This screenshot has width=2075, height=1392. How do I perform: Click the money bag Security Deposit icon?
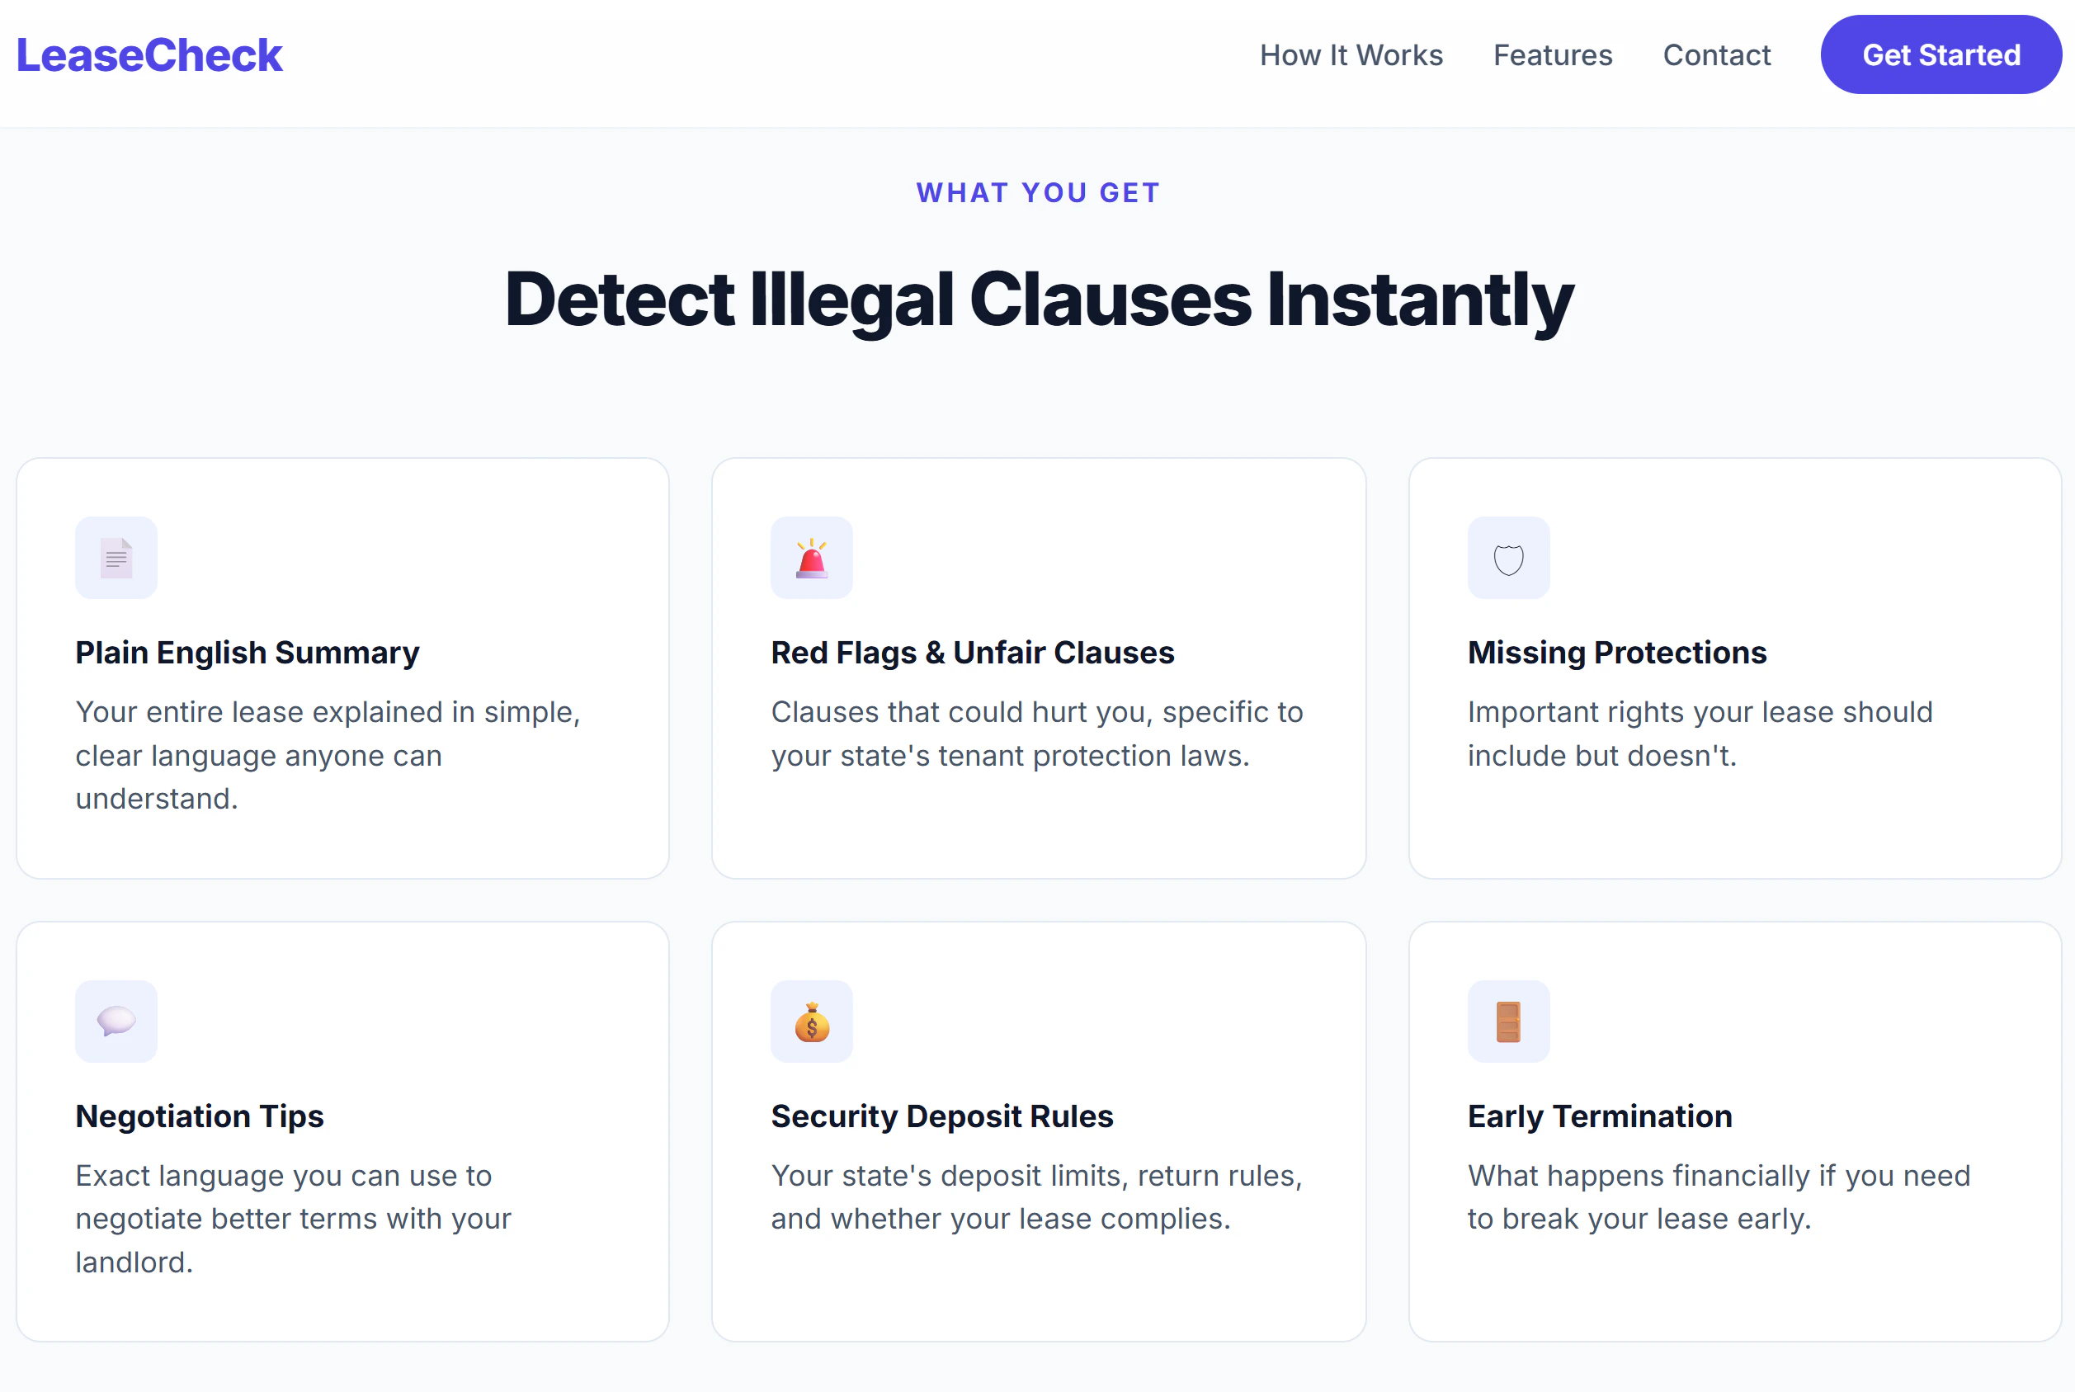811,1021
